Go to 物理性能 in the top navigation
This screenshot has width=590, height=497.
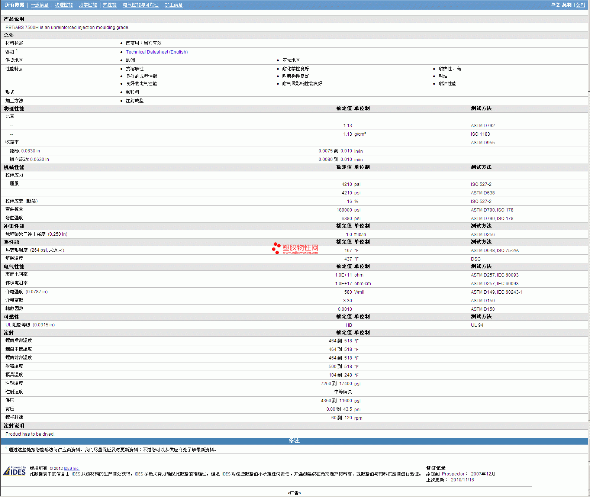(64, 5)
